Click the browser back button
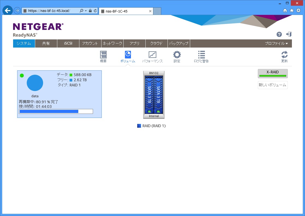305x216 pixels. [x=8, y=11]
